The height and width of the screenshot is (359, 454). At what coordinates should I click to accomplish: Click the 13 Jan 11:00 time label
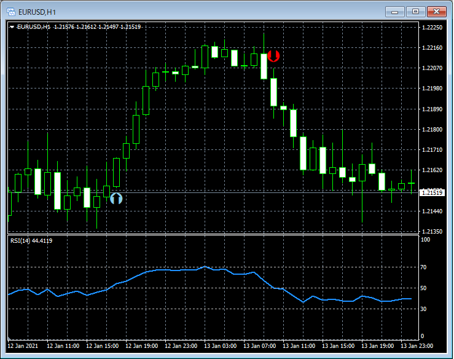299,346
